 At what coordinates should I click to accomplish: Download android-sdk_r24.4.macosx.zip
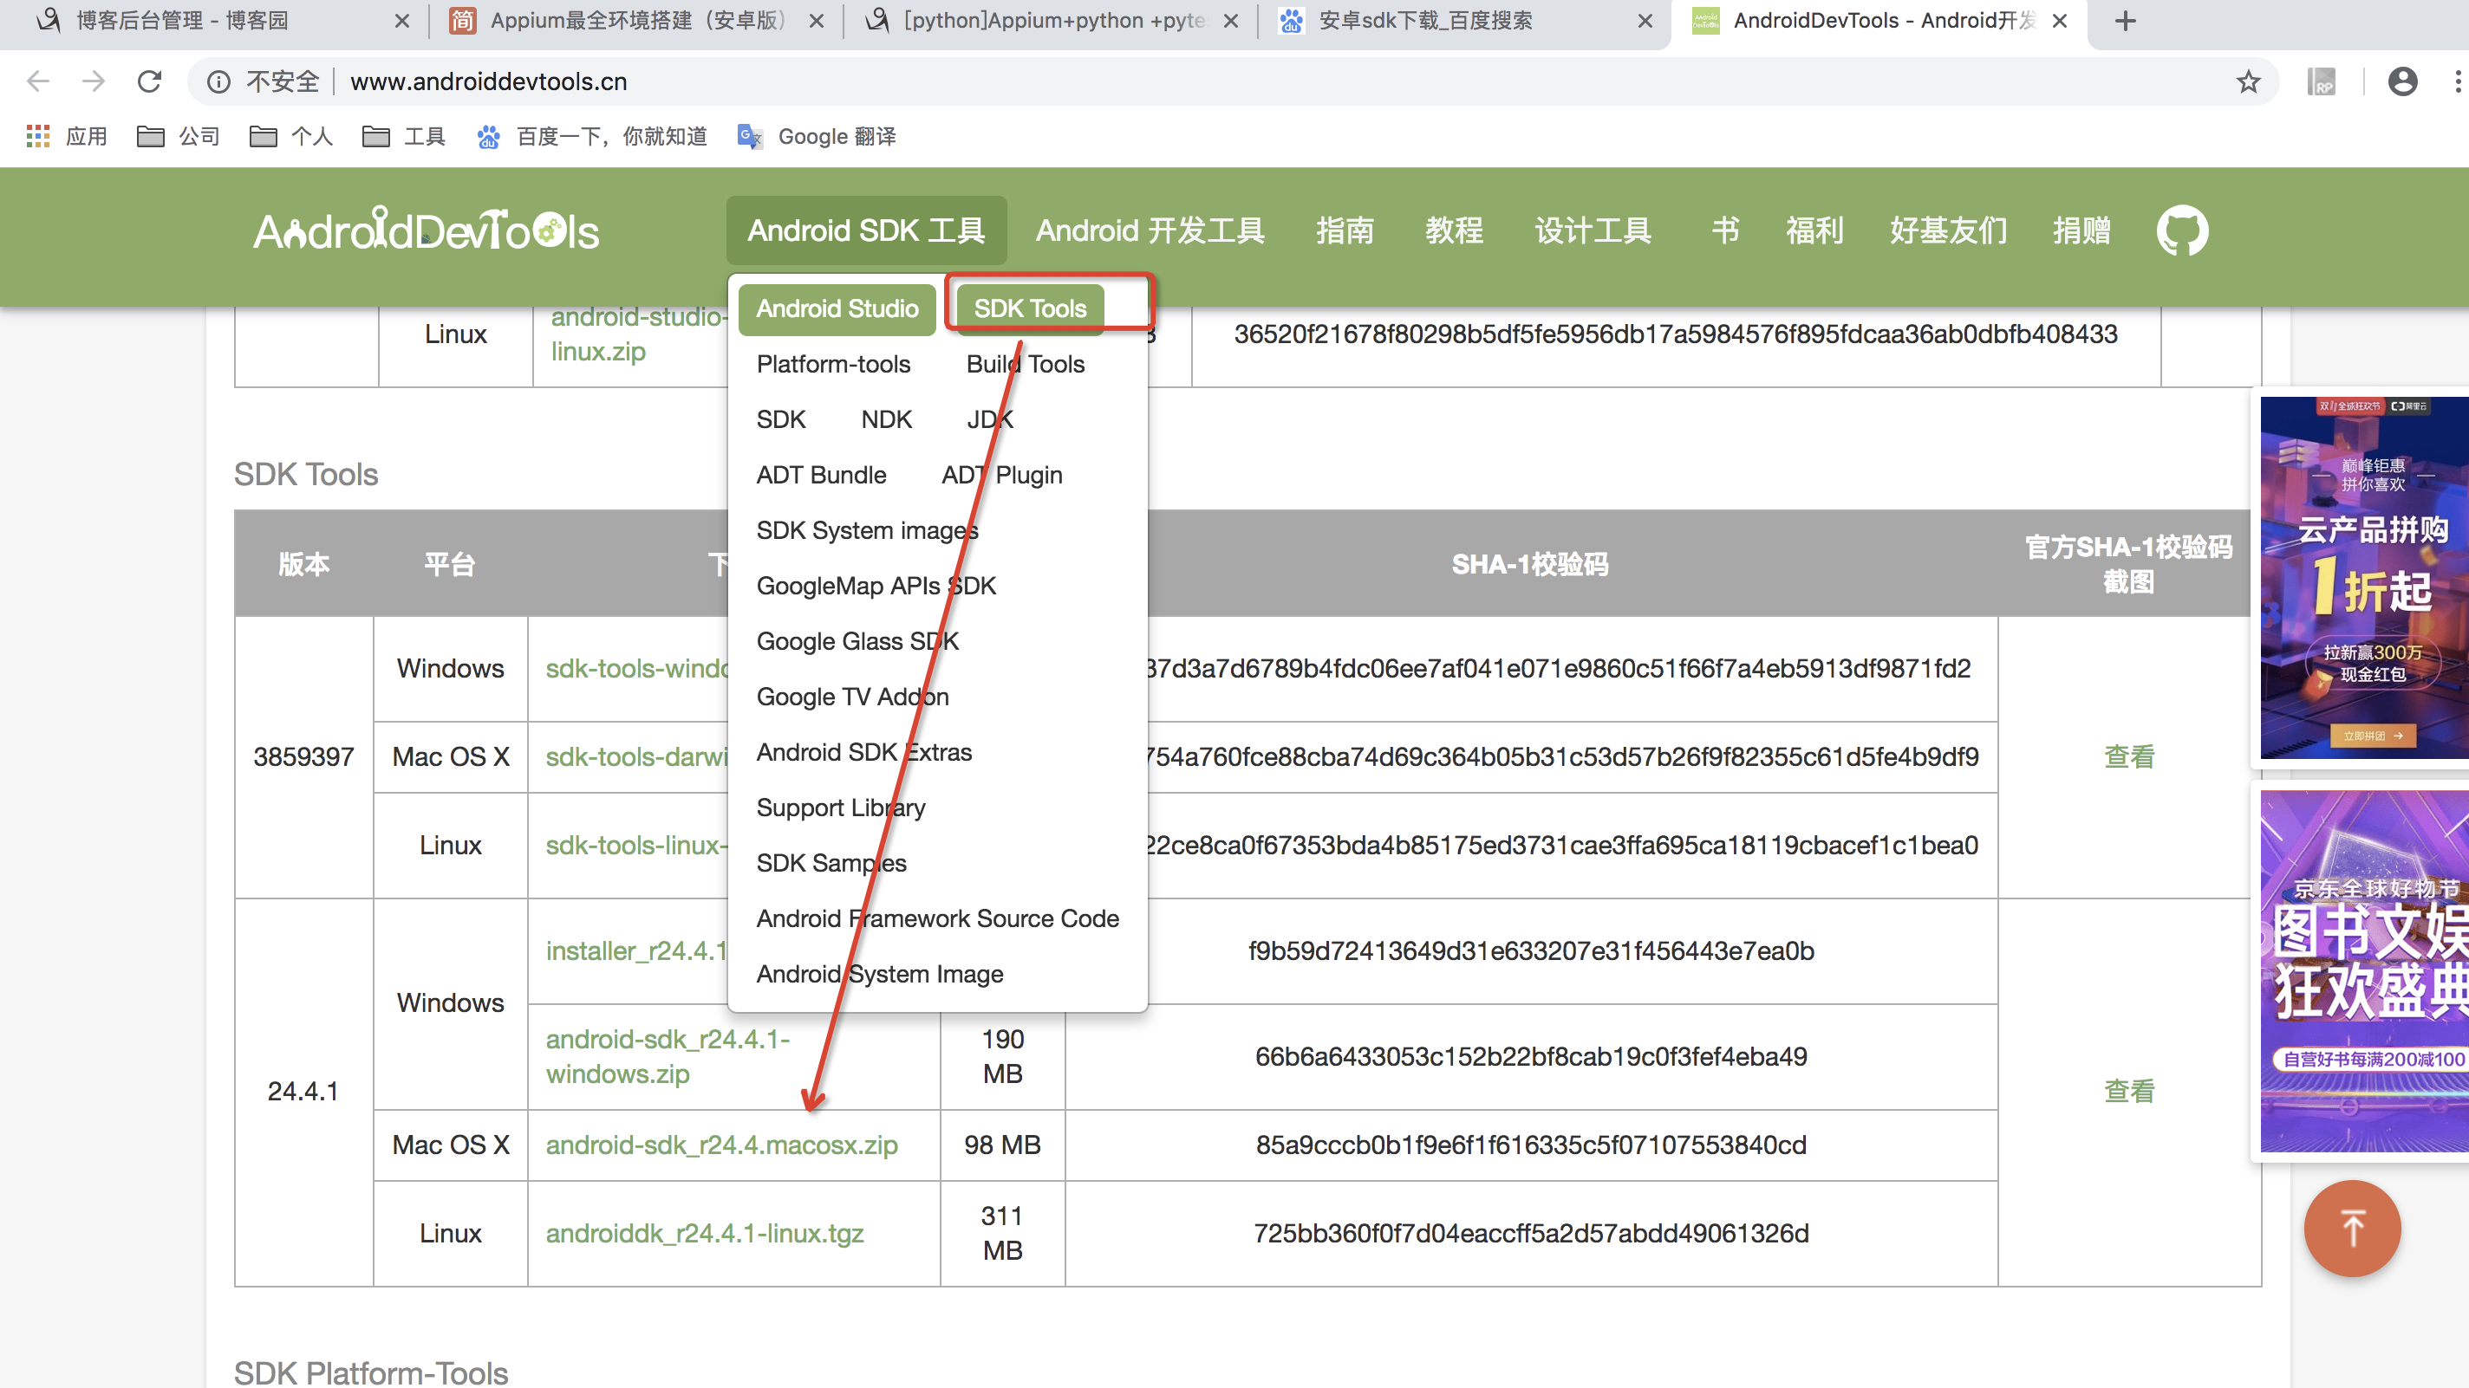point(722,1145)
